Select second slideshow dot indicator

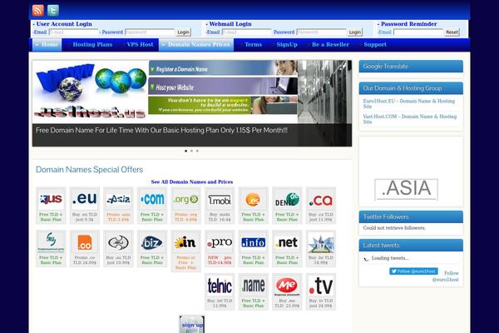pos(191,151)
